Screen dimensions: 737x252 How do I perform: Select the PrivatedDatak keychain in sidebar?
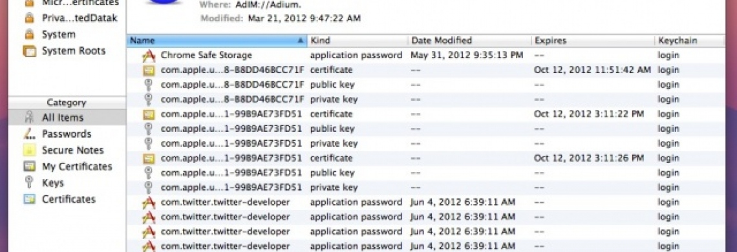[x=80, y=18]
